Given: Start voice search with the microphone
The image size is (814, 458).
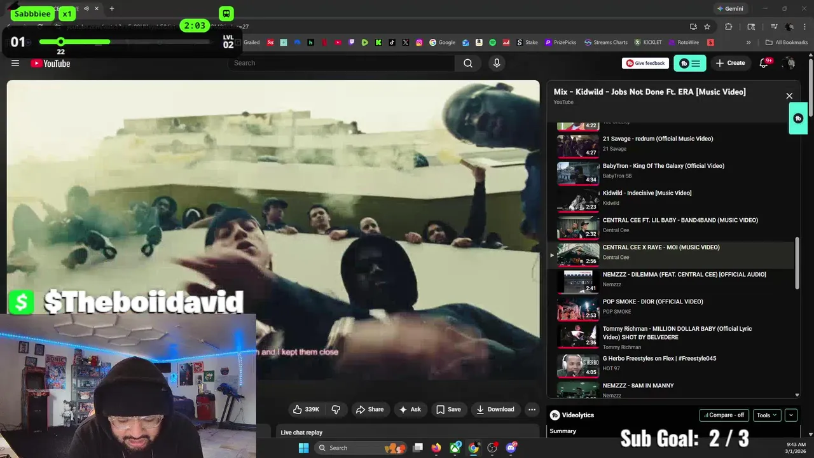Looking at the screenshot, I should pyautogui.click(x=497, y=63).
